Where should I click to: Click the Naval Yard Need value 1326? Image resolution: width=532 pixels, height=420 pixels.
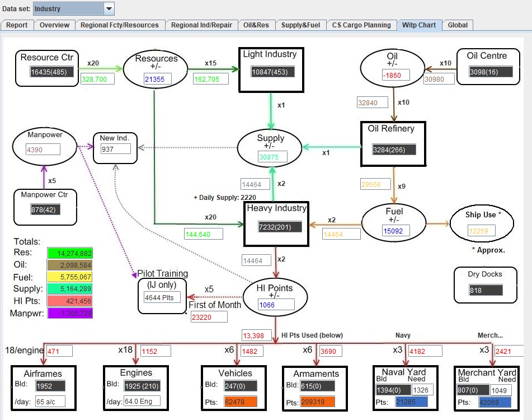tap(422, 390)
